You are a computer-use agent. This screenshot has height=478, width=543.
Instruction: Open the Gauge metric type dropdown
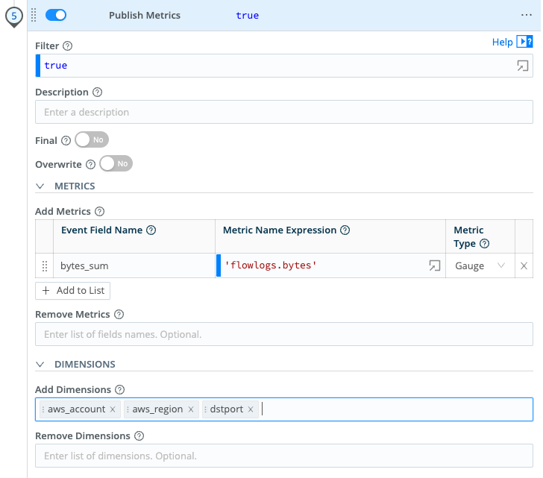pyautogui.click(x=480, y=265)
